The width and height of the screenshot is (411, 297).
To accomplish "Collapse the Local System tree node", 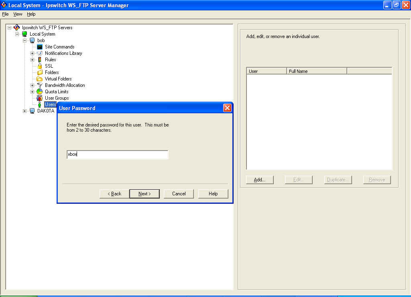I will click(17, 34).
